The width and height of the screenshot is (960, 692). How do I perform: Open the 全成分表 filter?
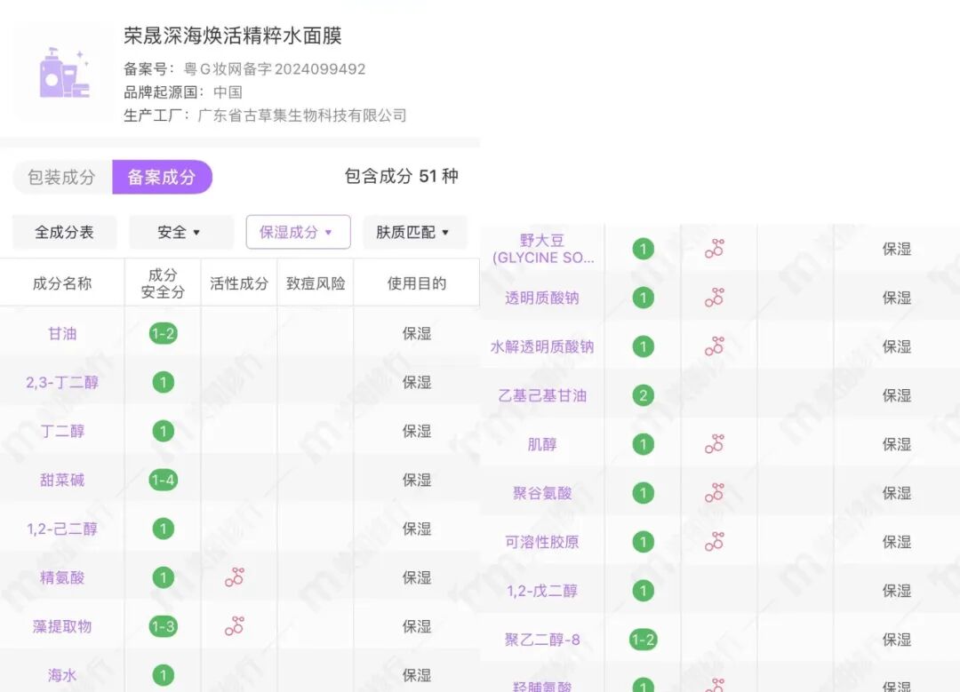click(64, 232)
